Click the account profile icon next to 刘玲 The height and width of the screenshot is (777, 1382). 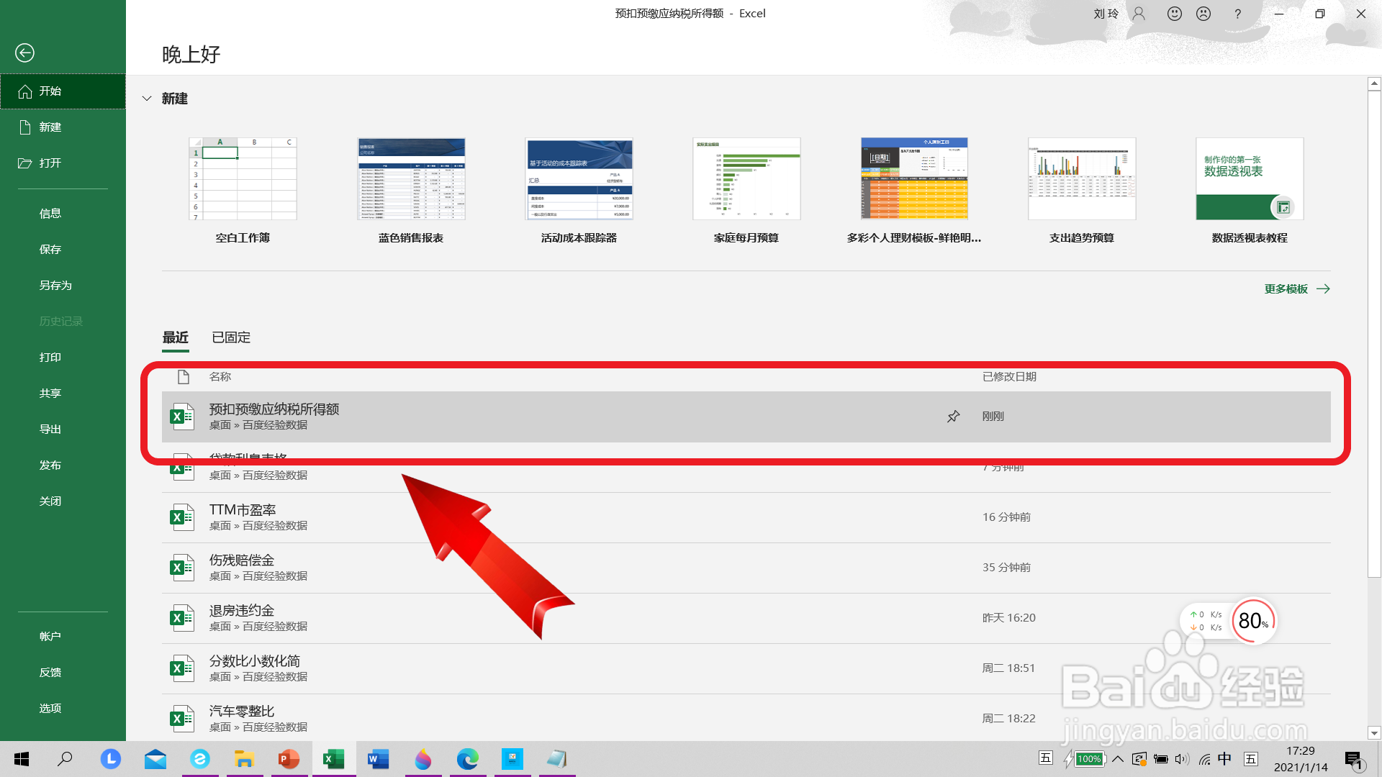(x=1139, y=14)
